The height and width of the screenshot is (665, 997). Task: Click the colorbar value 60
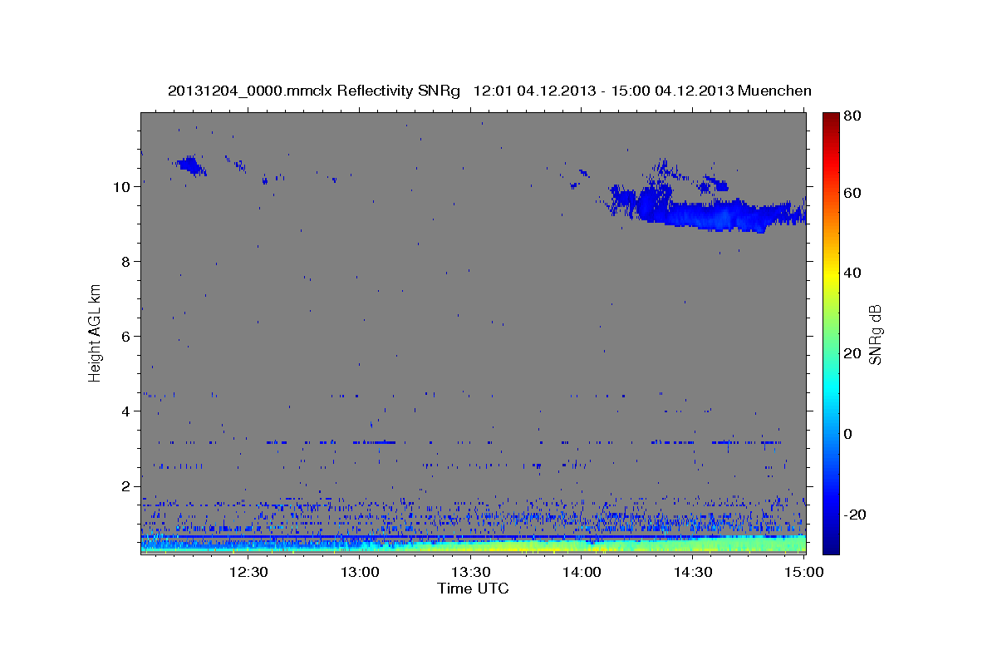[x=852, y=193]
